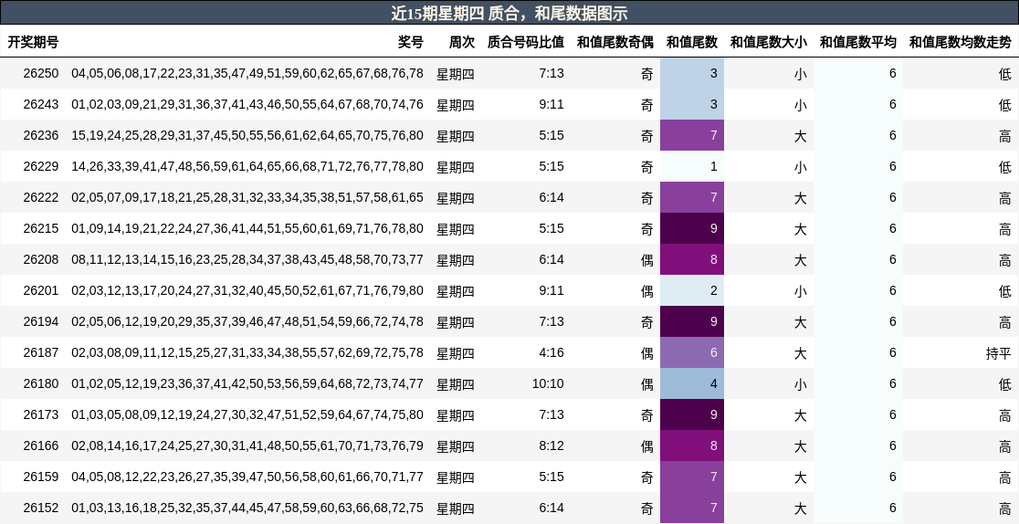Click the winning numbers of issue 26208
The image size is (1019, 524).
[247, 259]
